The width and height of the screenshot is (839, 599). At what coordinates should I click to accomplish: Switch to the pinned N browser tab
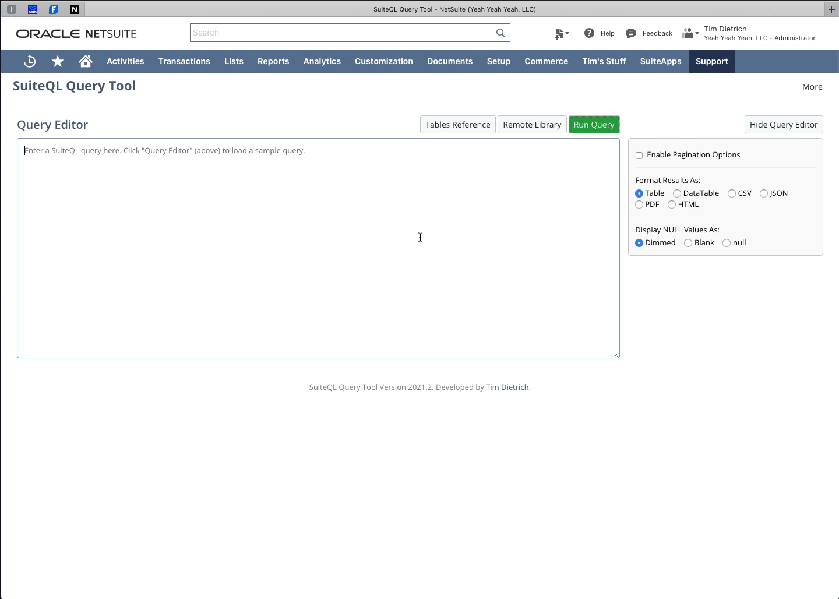[x=75, y=9]
